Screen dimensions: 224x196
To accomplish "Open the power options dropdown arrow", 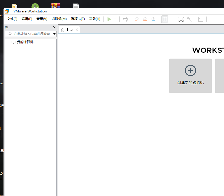I will tap(115, 19).
